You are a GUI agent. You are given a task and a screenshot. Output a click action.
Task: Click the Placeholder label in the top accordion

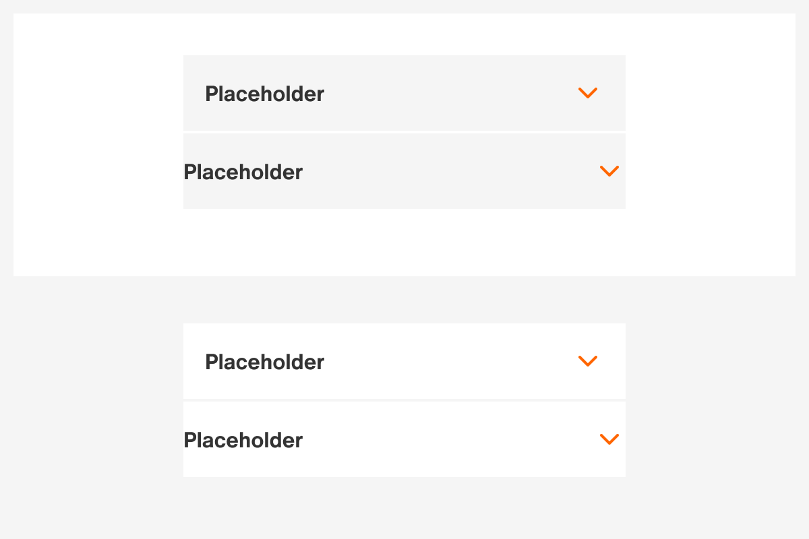click(x=265, y=93)
